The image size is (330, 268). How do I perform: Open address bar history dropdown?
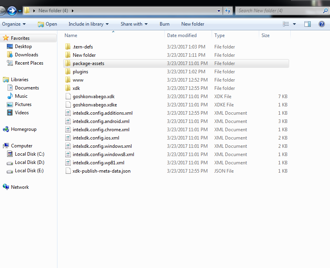219,11
